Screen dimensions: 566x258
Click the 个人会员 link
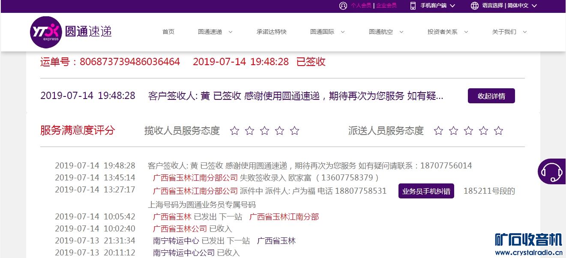tap(361, 6)
